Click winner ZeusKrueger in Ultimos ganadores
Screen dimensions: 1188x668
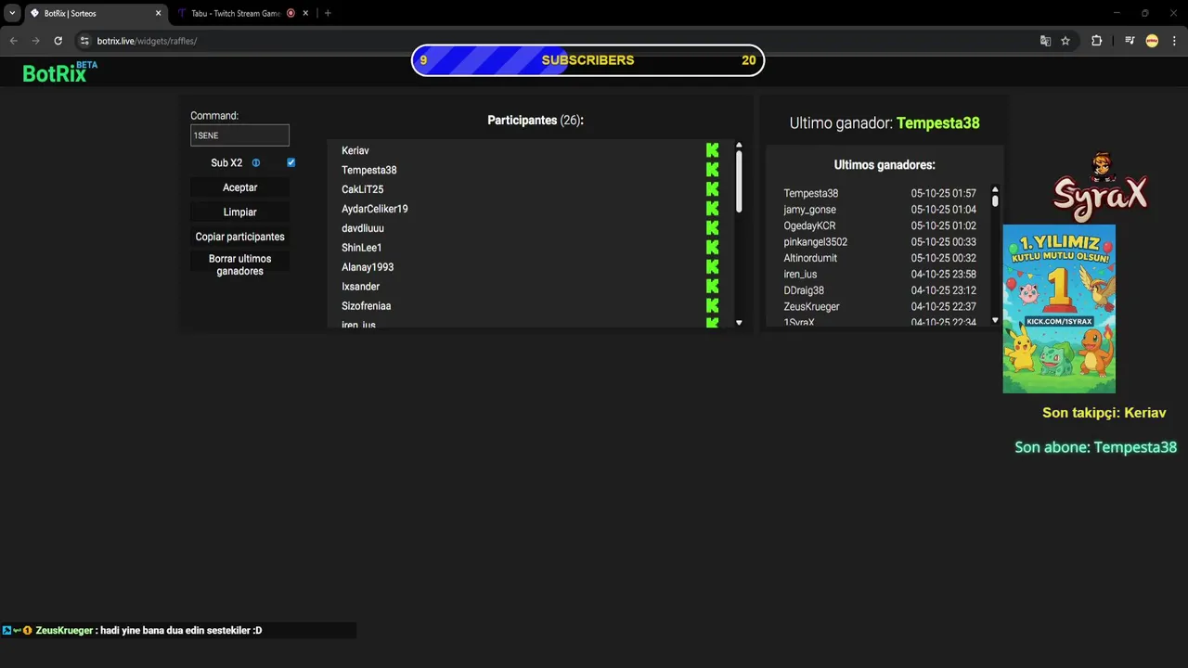[812, 306]
